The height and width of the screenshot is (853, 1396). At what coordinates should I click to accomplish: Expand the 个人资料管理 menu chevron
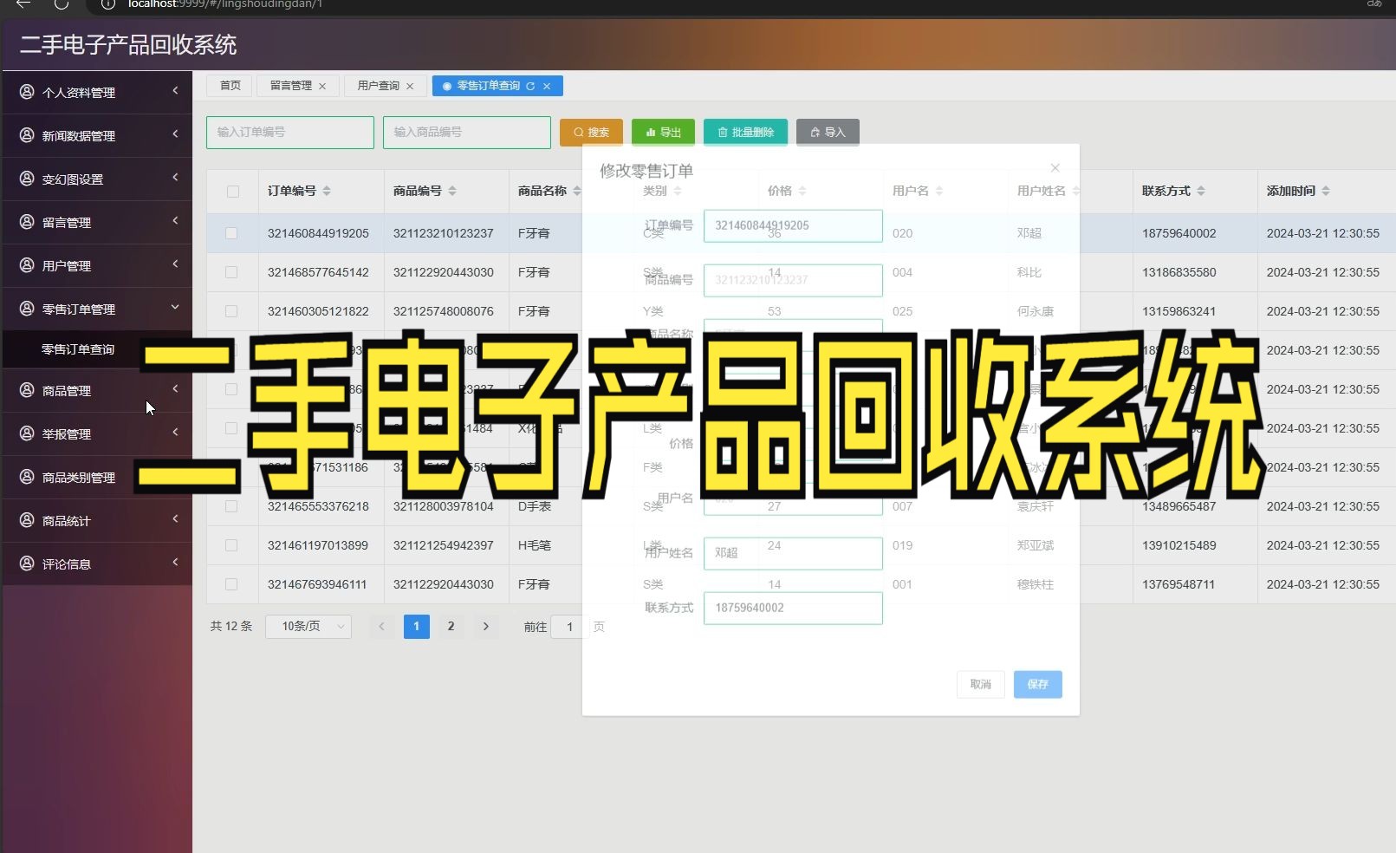[x=175, y=90]
